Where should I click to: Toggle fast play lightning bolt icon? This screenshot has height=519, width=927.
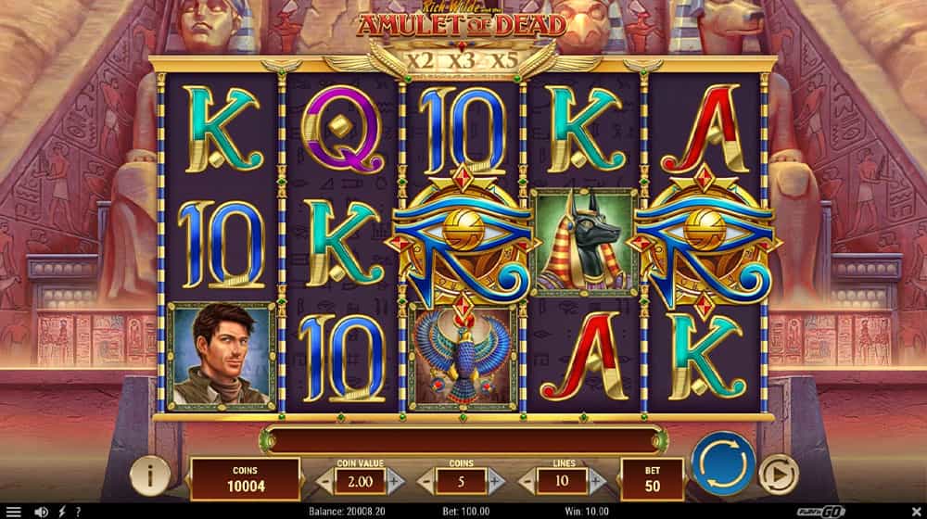pos(61,512)
